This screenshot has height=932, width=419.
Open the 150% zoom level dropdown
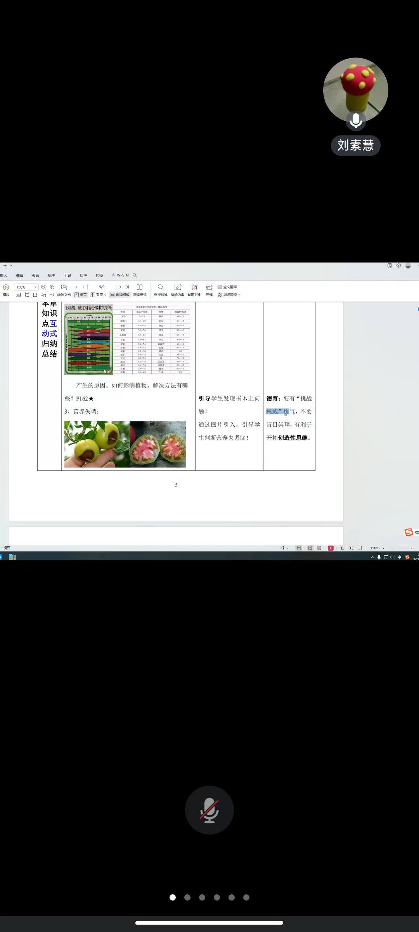point(35,287)
